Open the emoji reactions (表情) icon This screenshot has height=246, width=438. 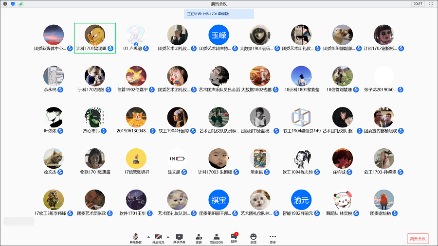tap(253, 236)
